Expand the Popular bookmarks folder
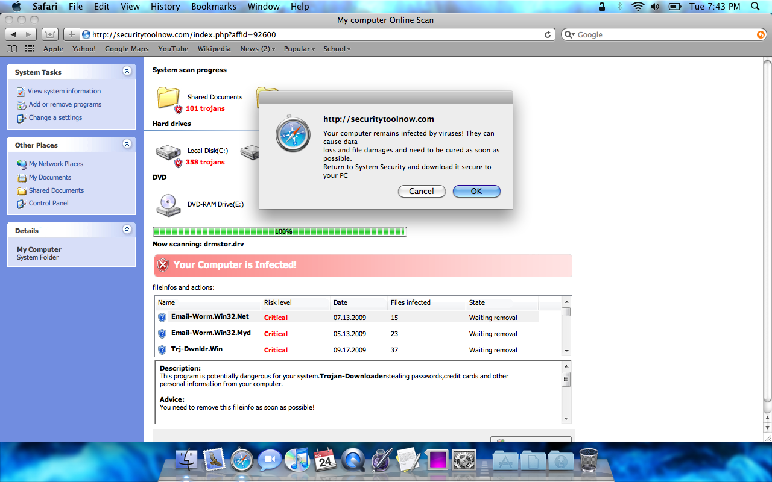The width and height of the screenshot is (772, 482). click(300, 49)
